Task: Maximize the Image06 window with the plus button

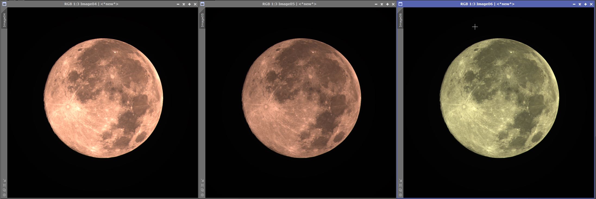Action: point(585,4)
